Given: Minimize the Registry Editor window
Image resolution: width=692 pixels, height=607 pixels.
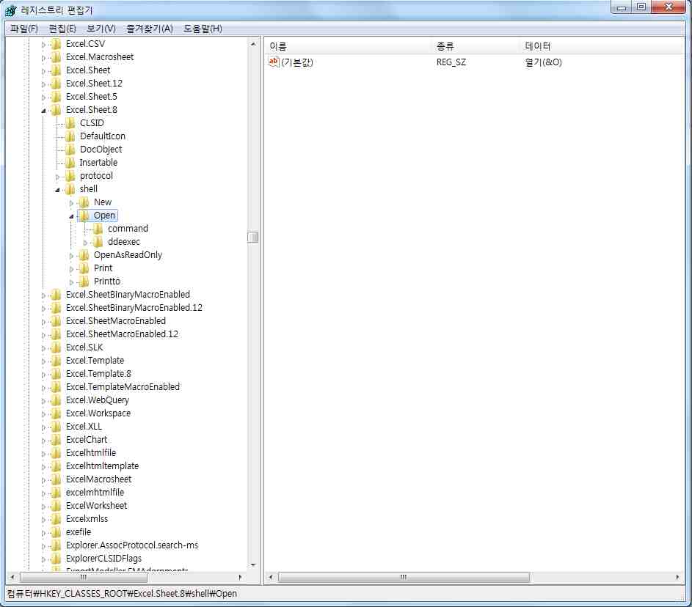Looking at the screenshot, I should point(622,7).
